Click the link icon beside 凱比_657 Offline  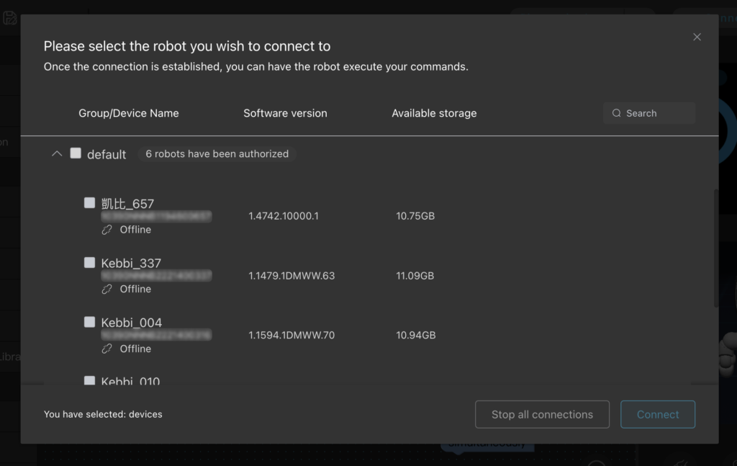(107, 230)
